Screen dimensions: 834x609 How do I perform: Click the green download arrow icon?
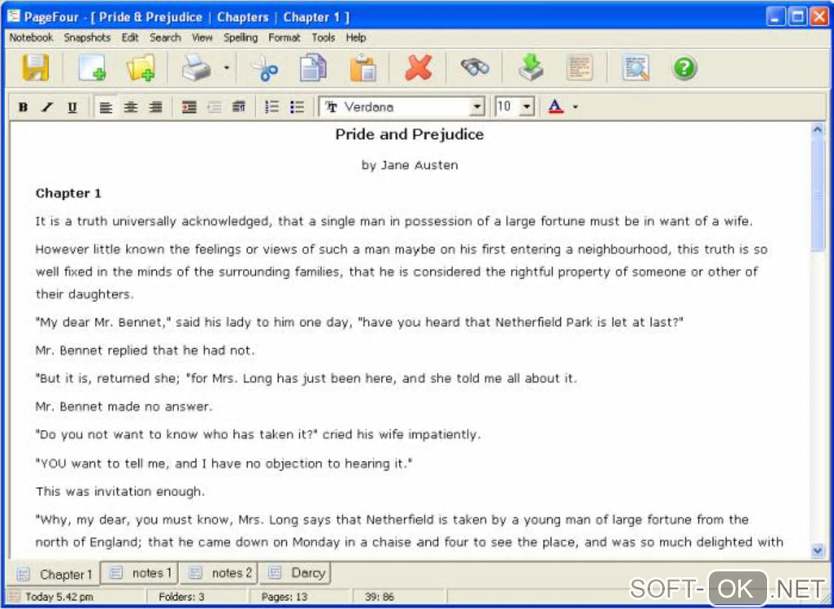coord(531,68)
